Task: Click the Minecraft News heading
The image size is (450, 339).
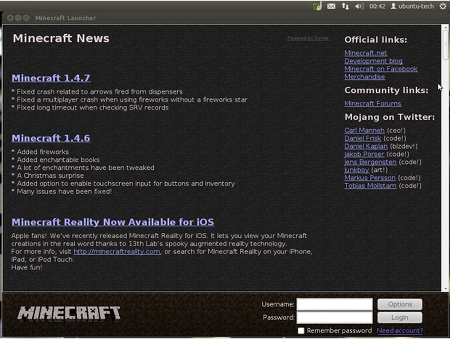Action: click(x=61, y=38)
